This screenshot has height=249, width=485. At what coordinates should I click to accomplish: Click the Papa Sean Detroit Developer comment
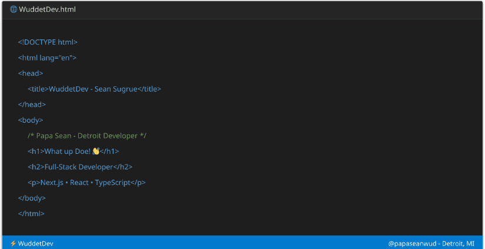(87, 136)
